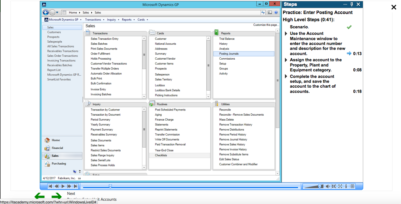Click the Home house icon in navigation pane

[47, 140]
